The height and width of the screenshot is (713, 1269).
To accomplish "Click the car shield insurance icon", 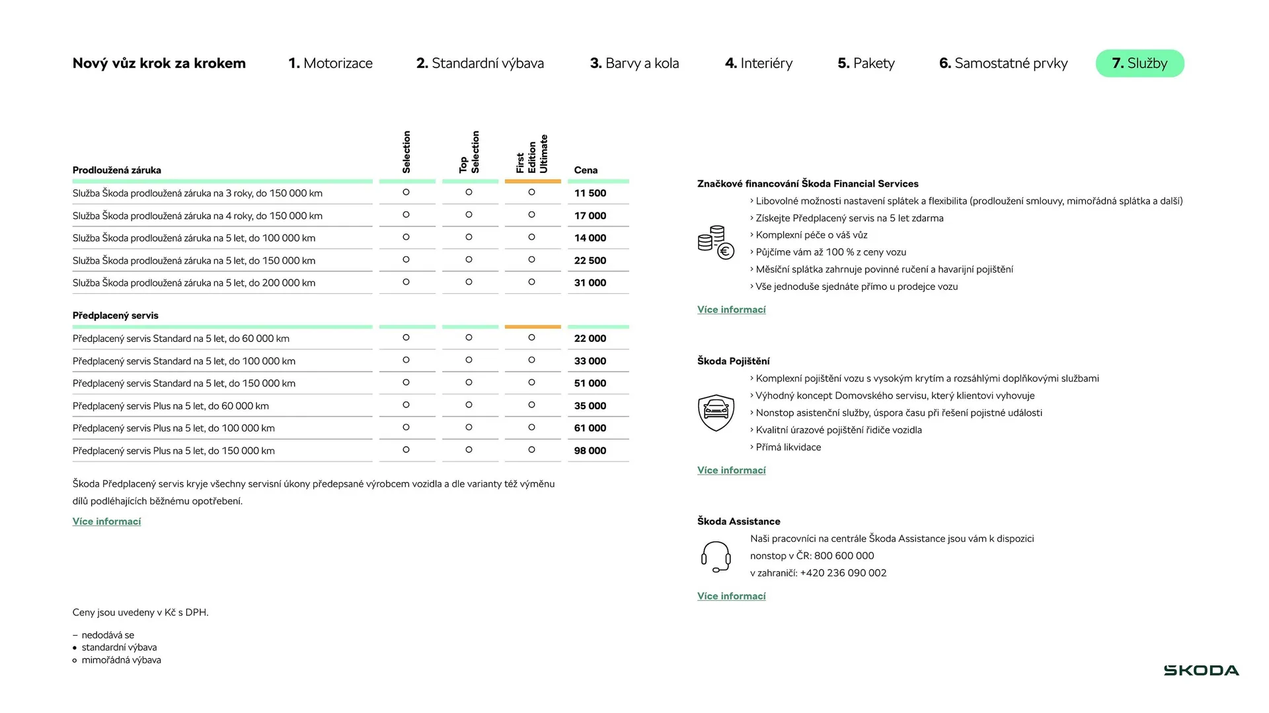I will (x=716, y=413).
